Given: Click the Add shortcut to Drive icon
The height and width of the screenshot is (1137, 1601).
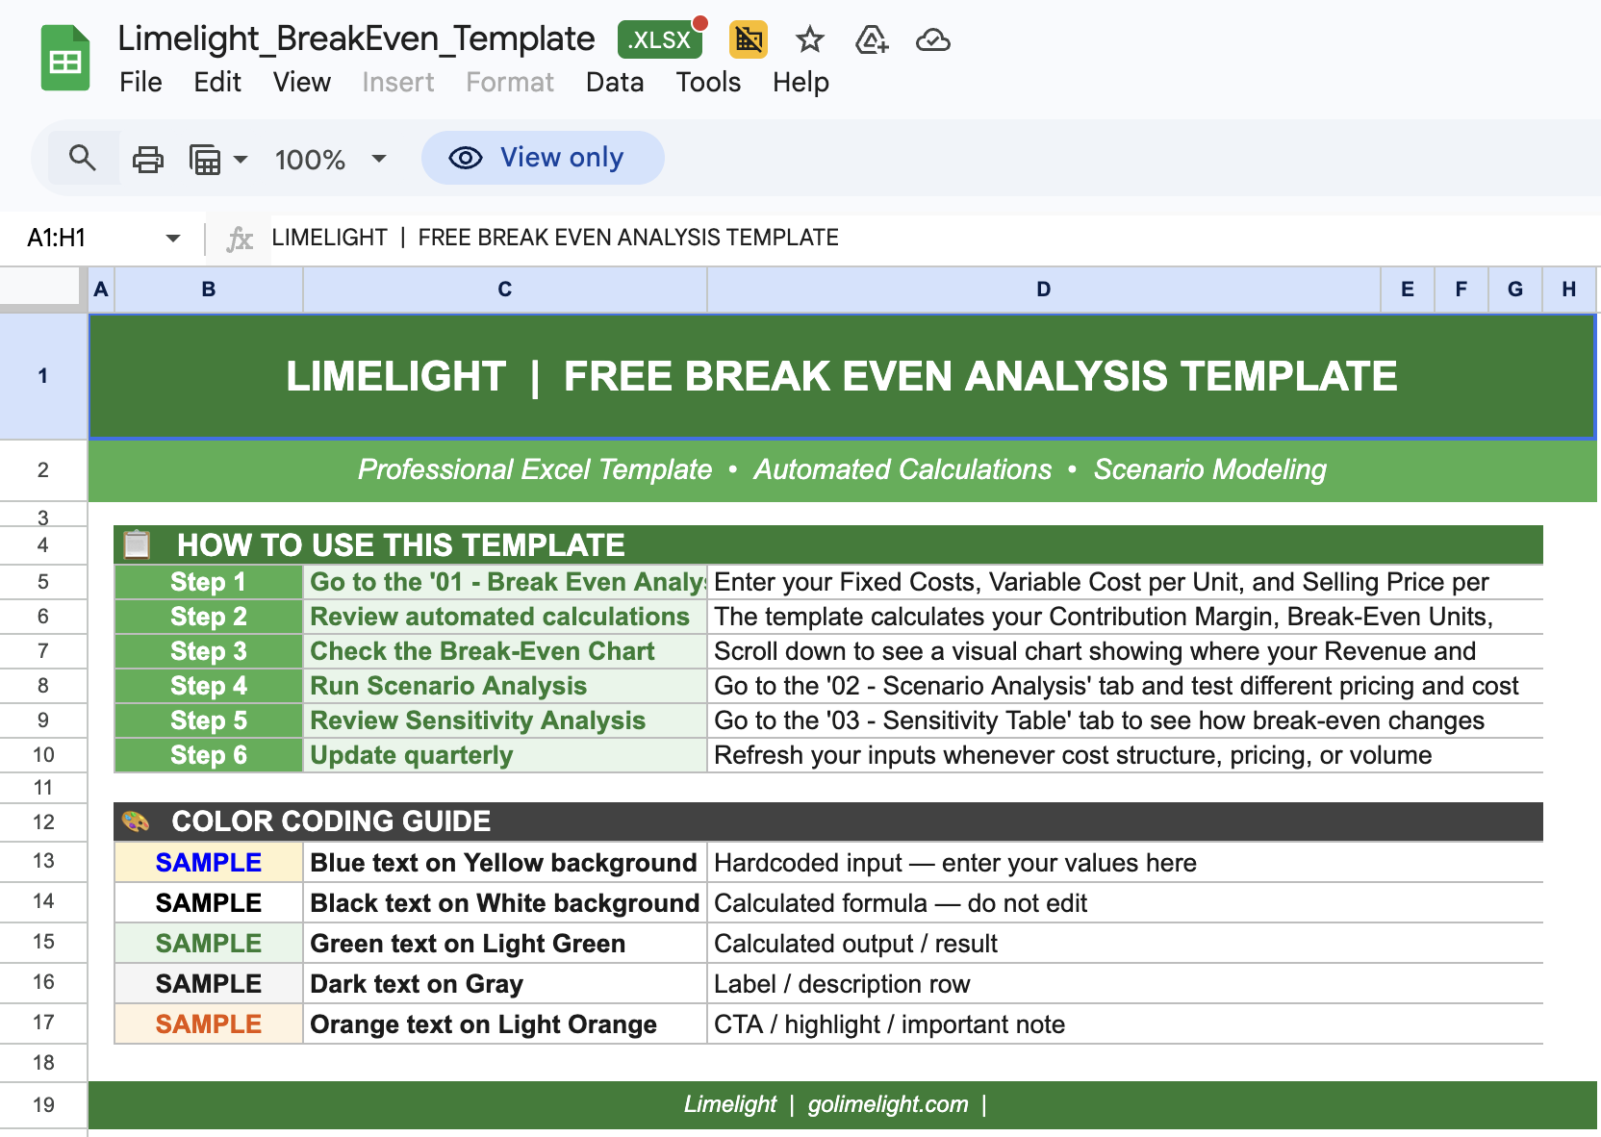Looking at the screenshot, I should point(871,40).
